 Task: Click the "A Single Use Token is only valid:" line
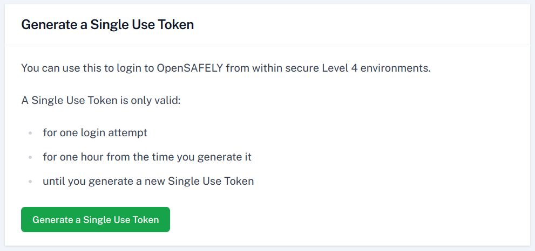[x=101, y=100]
